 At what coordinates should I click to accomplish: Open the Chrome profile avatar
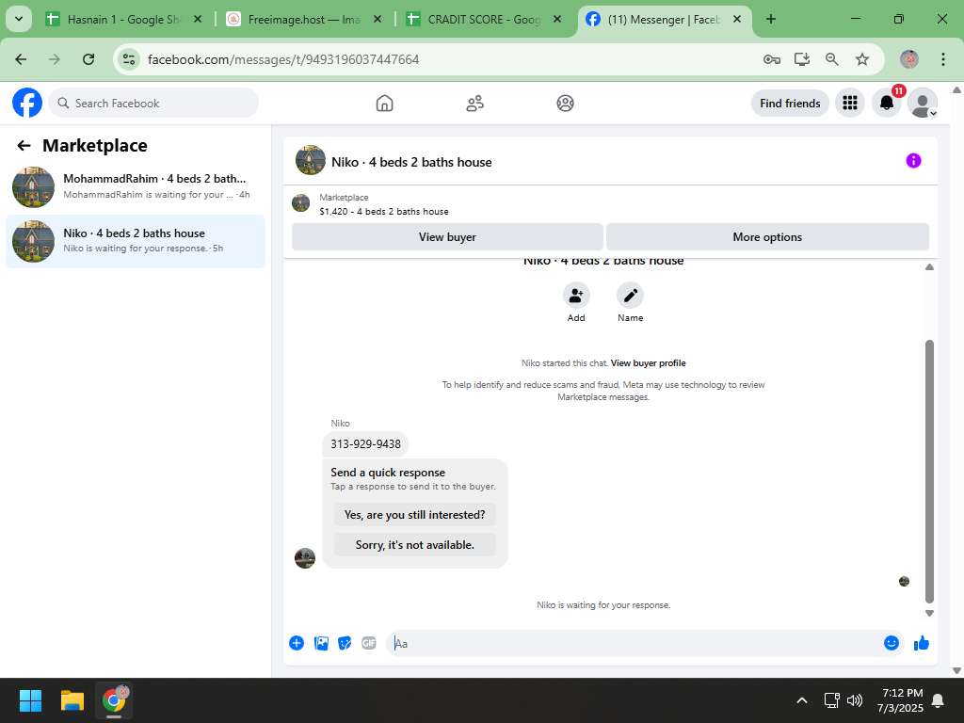(909, 59)
